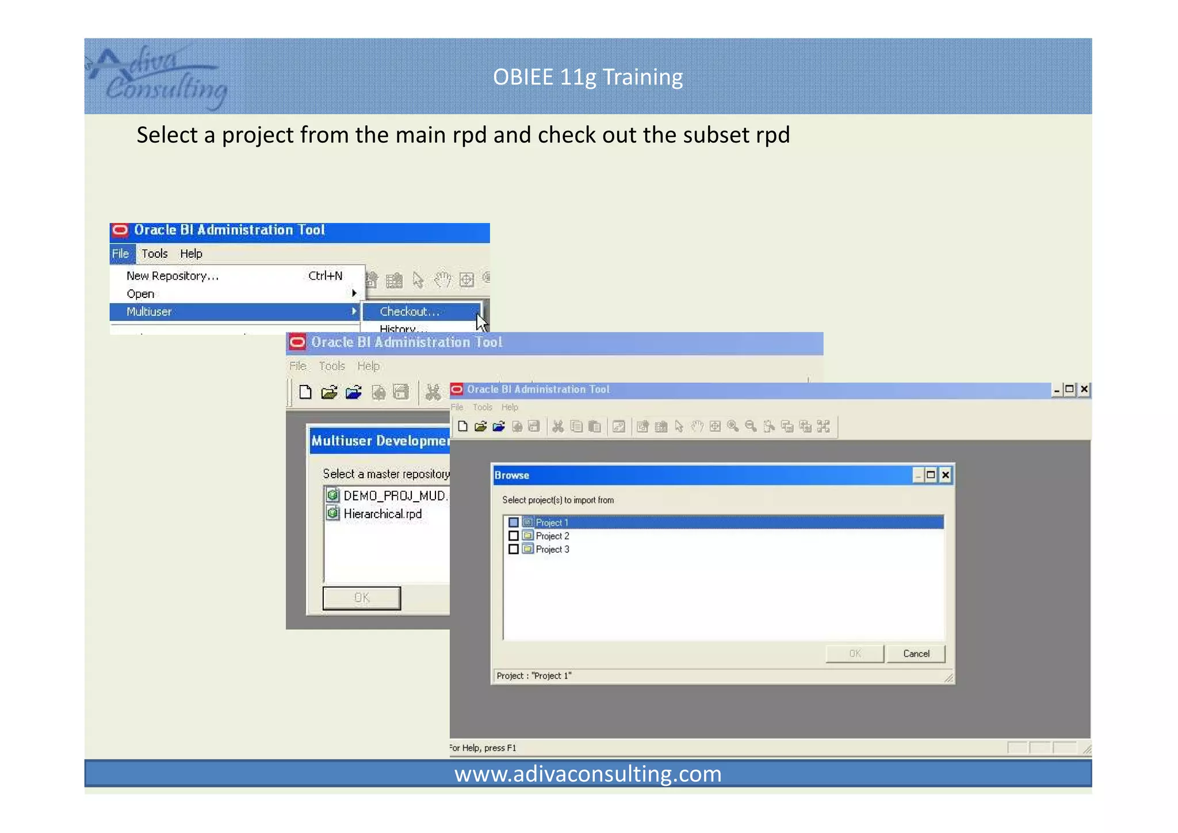This screenshot has width=1178, height=833.
Task: Click the yellow open folder icon in middle window toolbar
Action: pyautogui.click(x=330, y=392)
